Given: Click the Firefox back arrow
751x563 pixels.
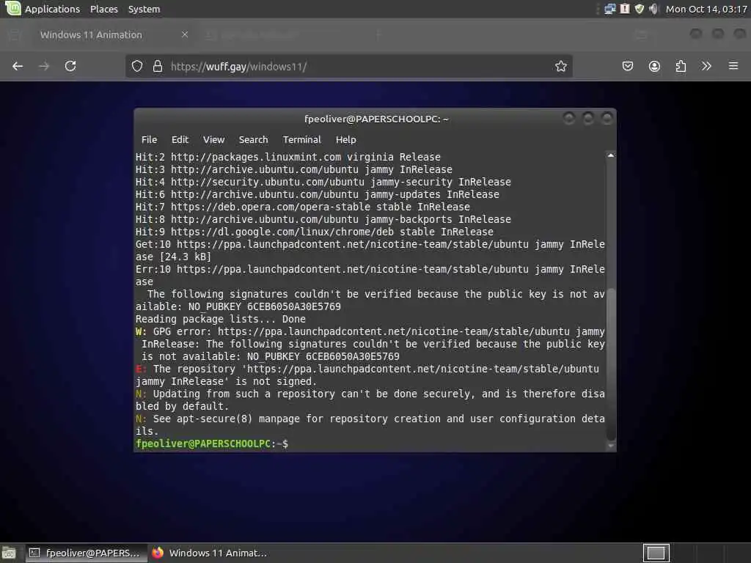Looking at the screenshot, I should (x=18, y=66).
